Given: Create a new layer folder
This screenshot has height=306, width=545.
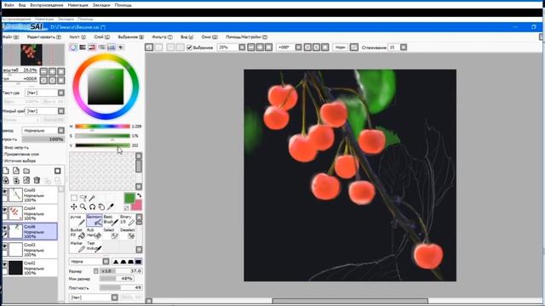Looking at the screenshot, I should click(x=26, y=171).
